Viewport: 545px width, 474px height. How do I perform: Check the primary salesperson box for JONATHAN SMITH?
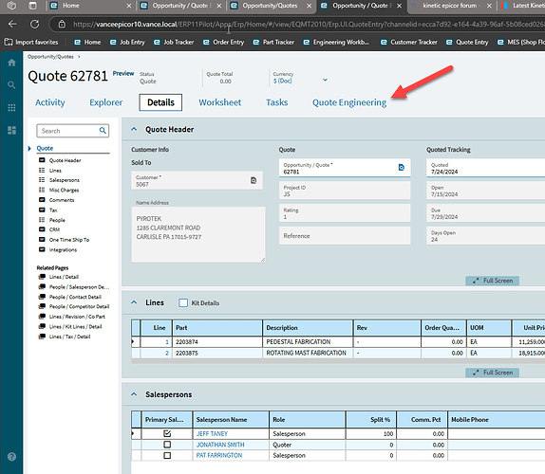[167, 445]
